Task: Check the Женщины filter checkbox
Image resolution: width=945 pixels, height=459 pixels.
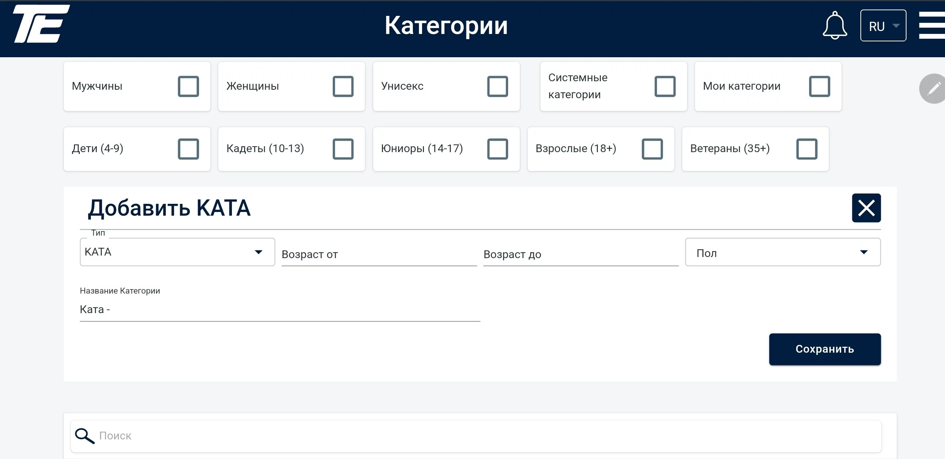Action: pyautogui.click(x=343, y=86)
